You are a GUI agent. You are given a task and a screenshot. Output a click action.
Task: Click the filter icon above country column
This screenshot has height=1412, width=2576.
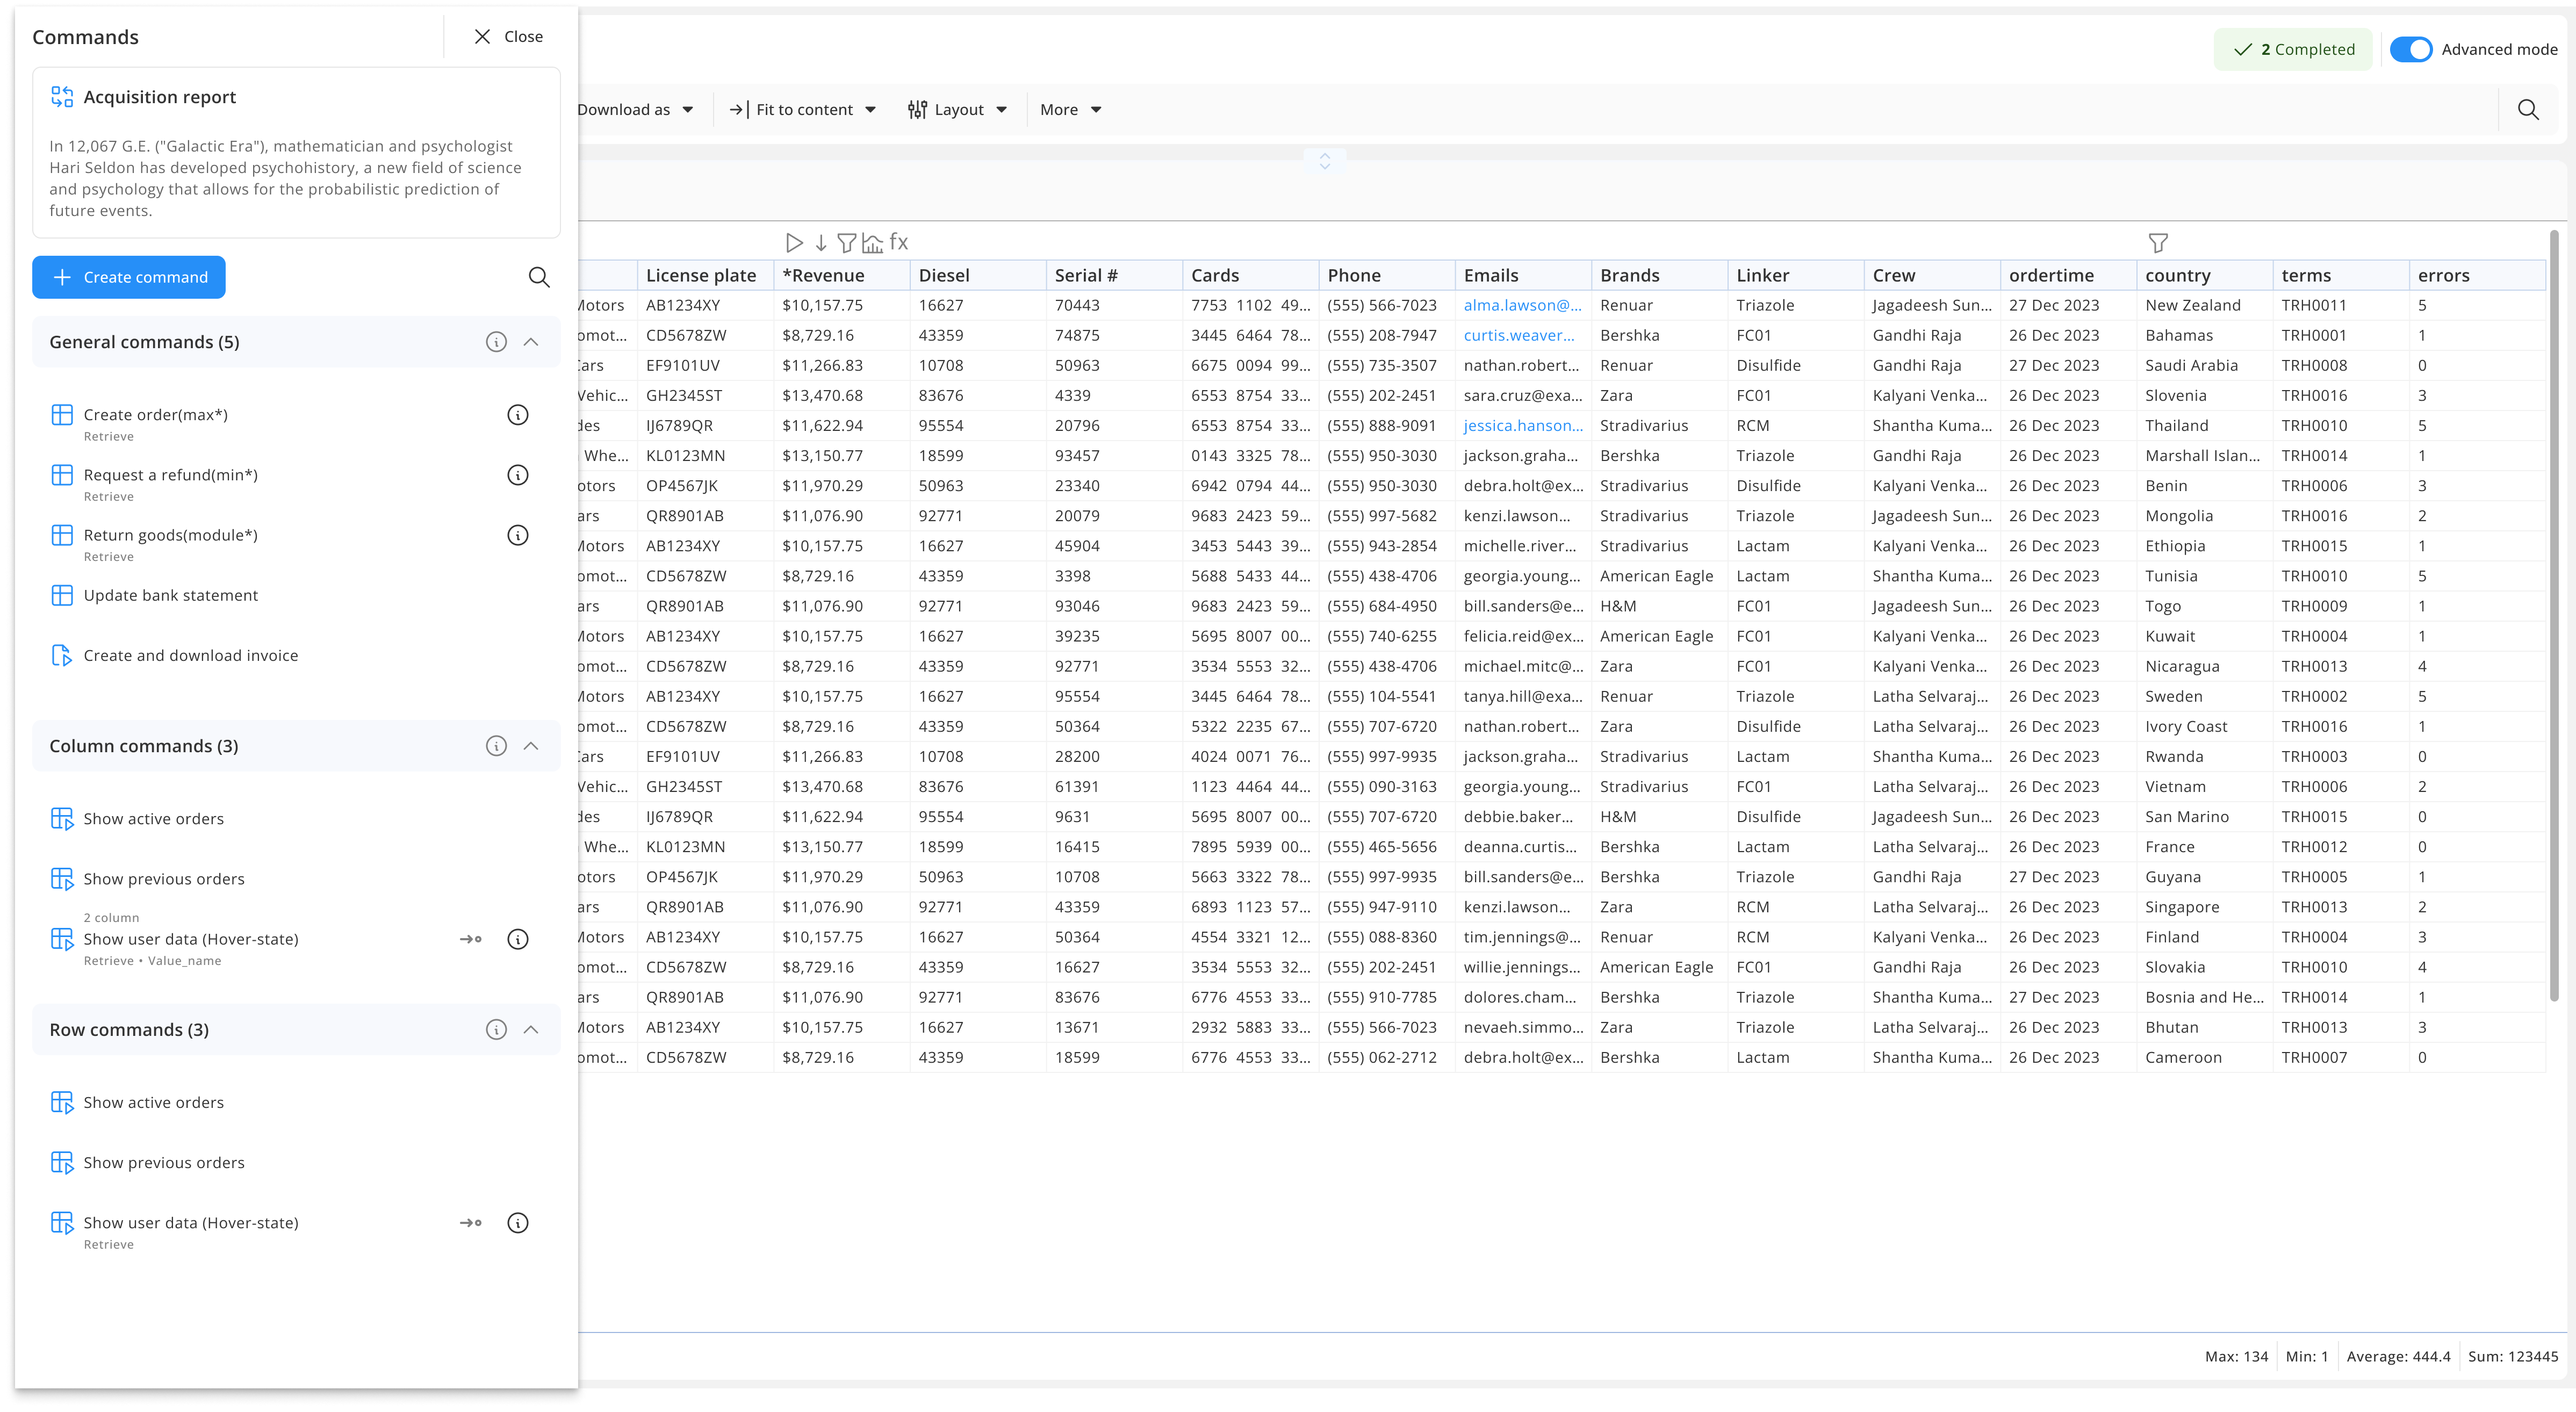2158,243
